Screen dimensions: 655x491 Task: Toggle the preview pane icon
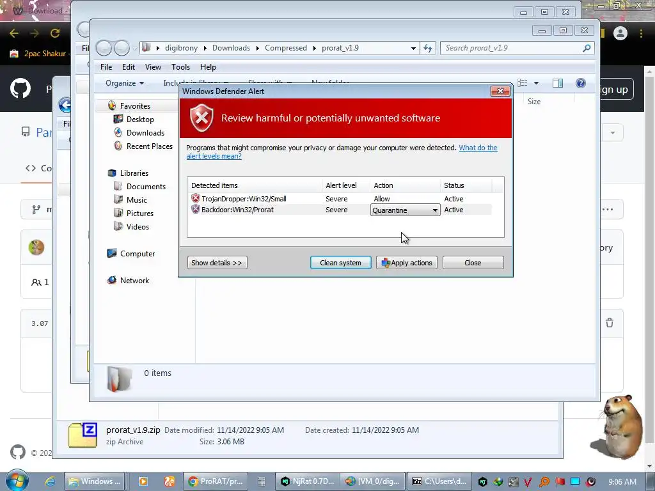[558, 83]
